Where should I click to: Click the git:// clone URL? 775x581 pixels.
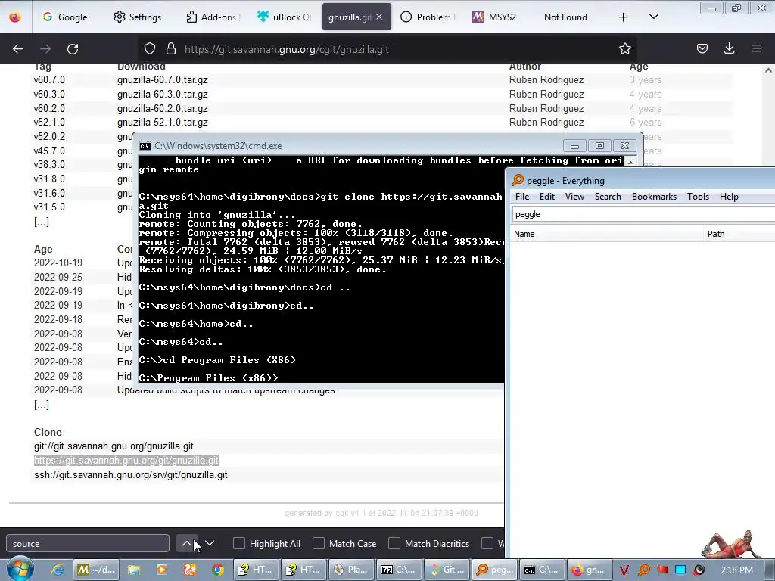[x=114, y=446]
